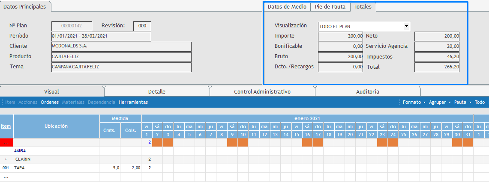Click the red cell in the Item column
The image size is (489, 182).
(6, 142)
